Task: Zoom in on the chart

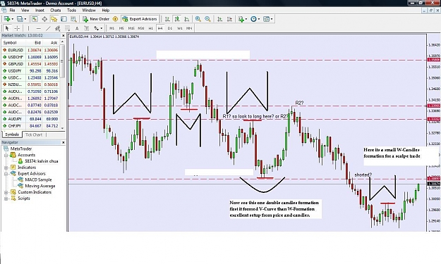Action: pos(198,19)
